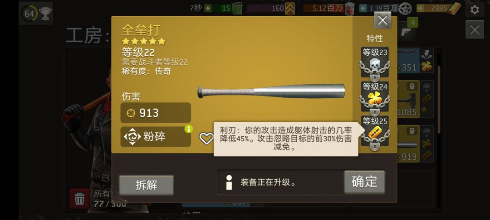Switch to the pistol weapon tab
The image size is (490, 220).
[407, 32]
